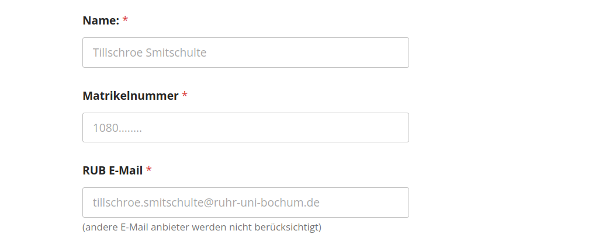Screen dimensions: 609x248
Task: Click into the Name input field
Action: [245, 53]
